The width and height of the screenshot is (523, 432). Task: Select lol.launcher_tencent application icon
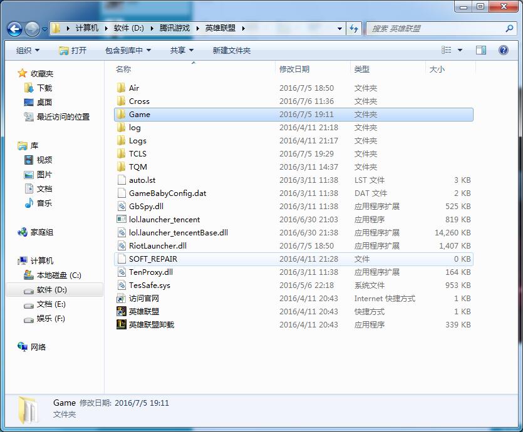click(121, 219)
